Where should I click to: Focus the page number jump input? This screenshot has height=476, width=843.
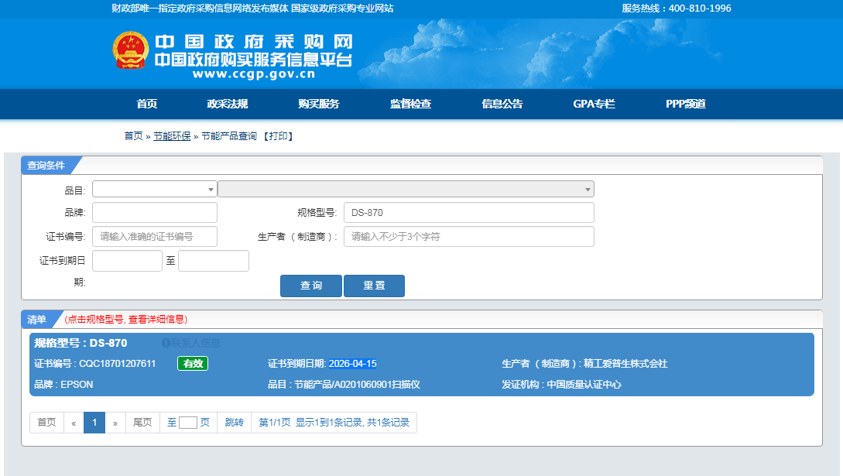click(187, 423)
